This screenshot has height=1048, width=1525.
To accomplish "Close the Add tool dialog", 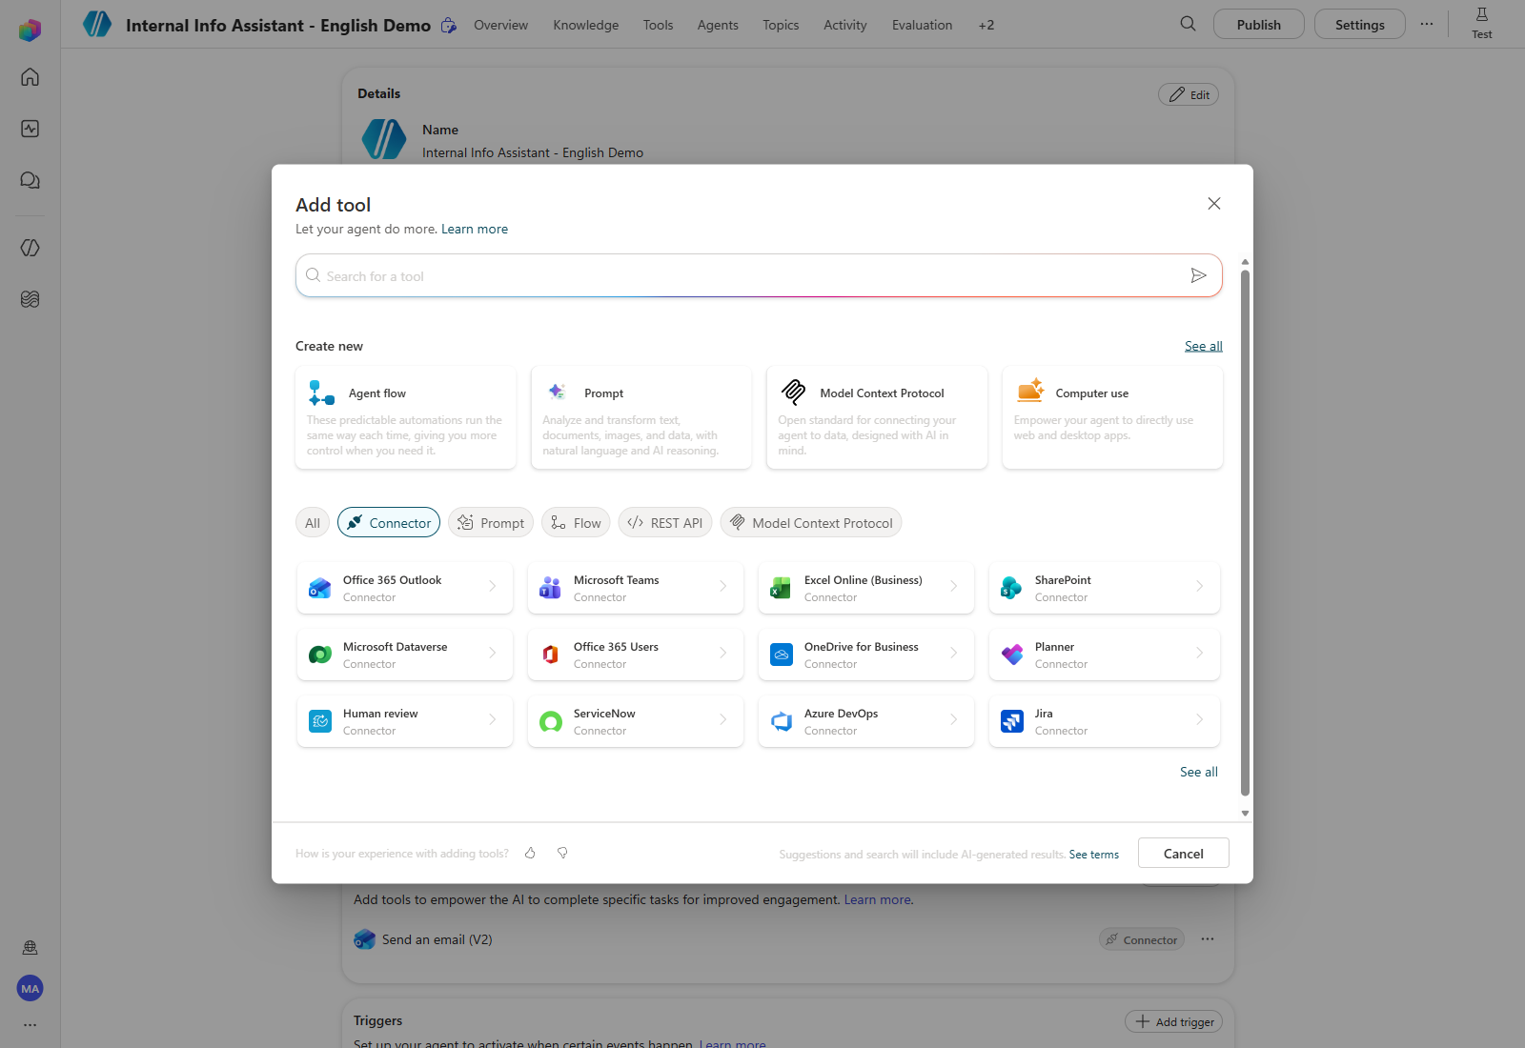I will 1213,203.
